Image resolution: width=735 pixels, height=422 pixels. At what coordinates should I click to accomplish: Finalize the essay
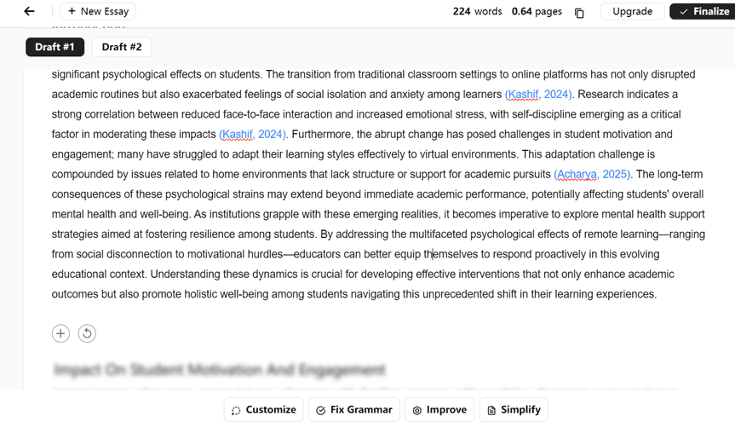tap(703, 11)
